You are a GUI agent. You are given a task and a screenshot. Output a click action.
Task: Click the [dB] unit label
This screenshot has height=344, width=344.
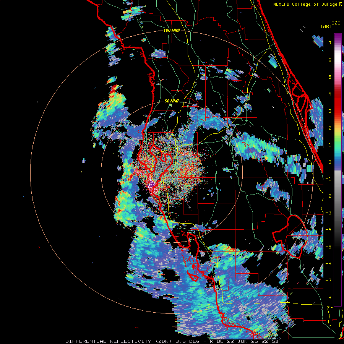326,26
